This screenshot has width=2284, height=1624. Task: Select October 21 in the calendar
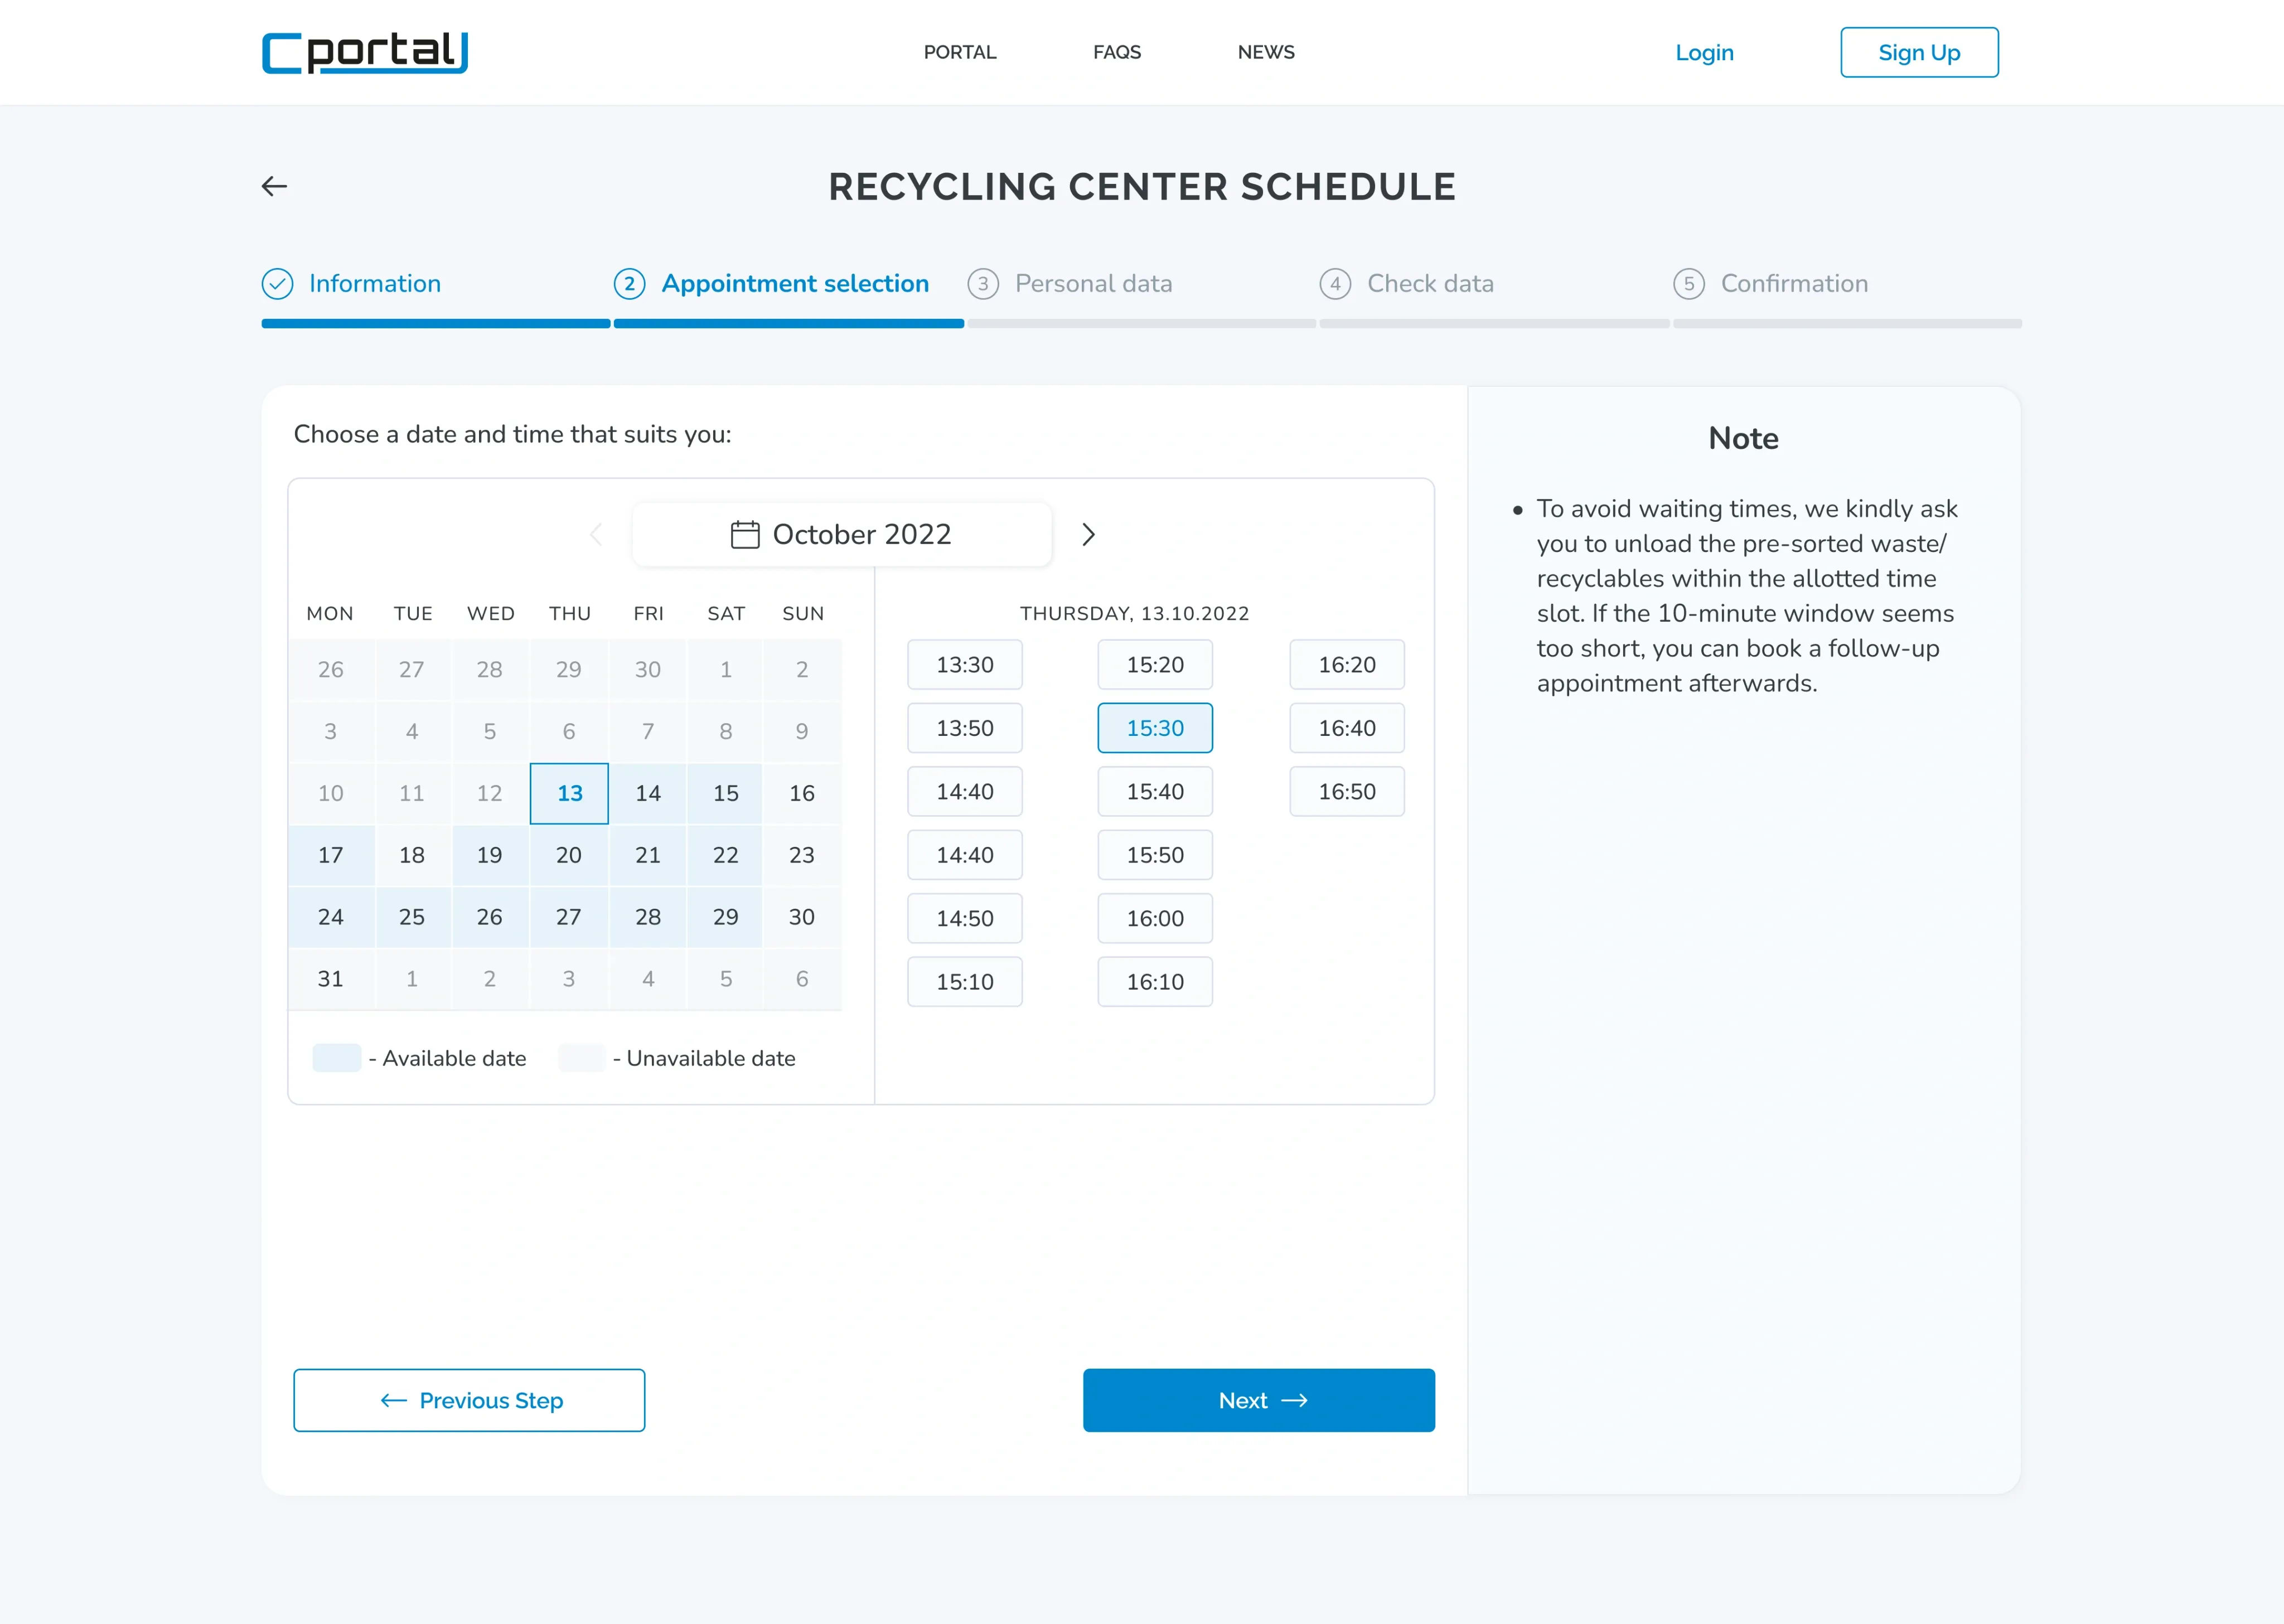[648, 855]
